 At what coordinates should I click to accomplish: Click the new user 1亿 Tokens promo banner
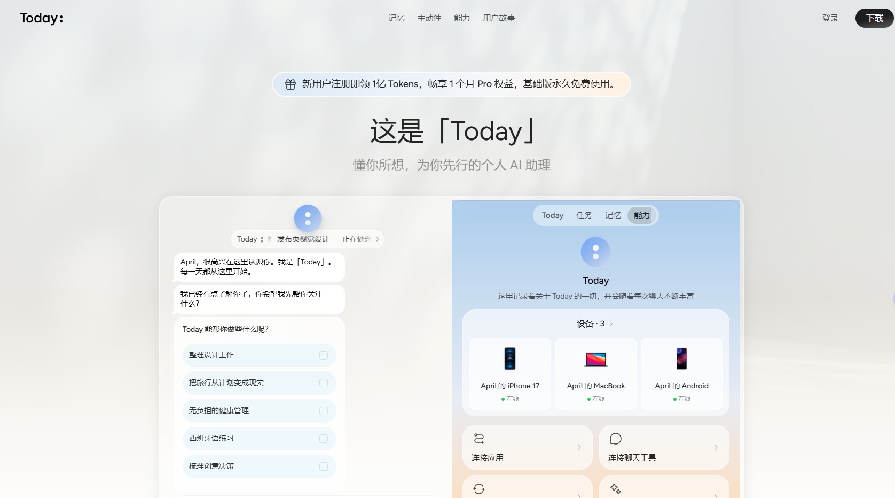pos(452,84)
